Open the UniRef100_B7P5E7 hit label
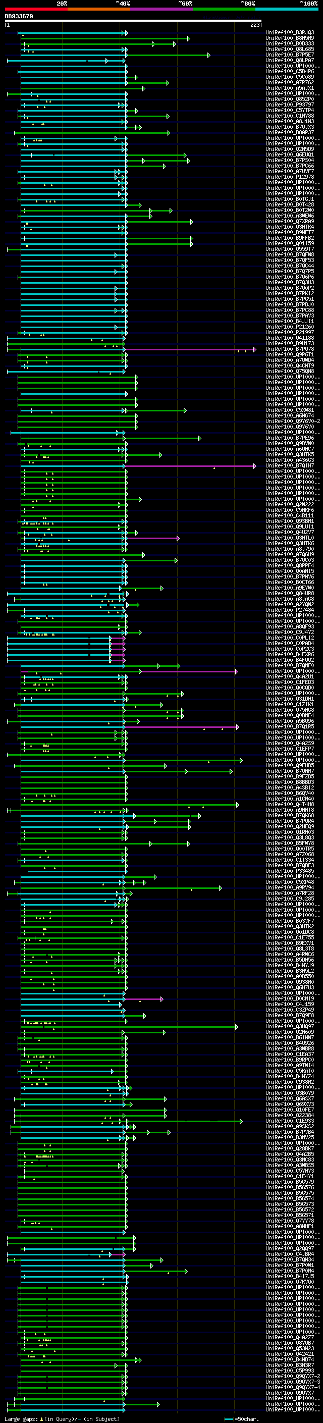 click(289, 55)
